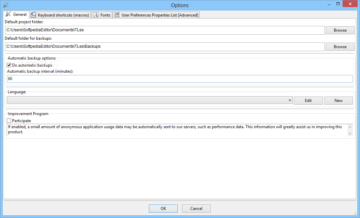Click the language New button
The width and height of the screenshot is (360, 218).
click(x=338, y=101)
